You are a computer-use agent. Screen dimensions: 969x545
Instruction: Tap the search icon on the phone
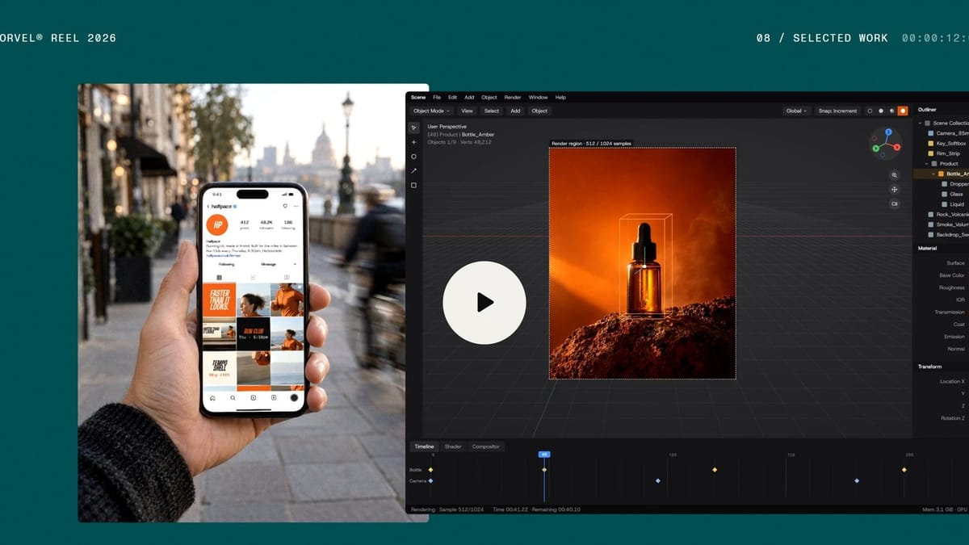pos(233,398)
